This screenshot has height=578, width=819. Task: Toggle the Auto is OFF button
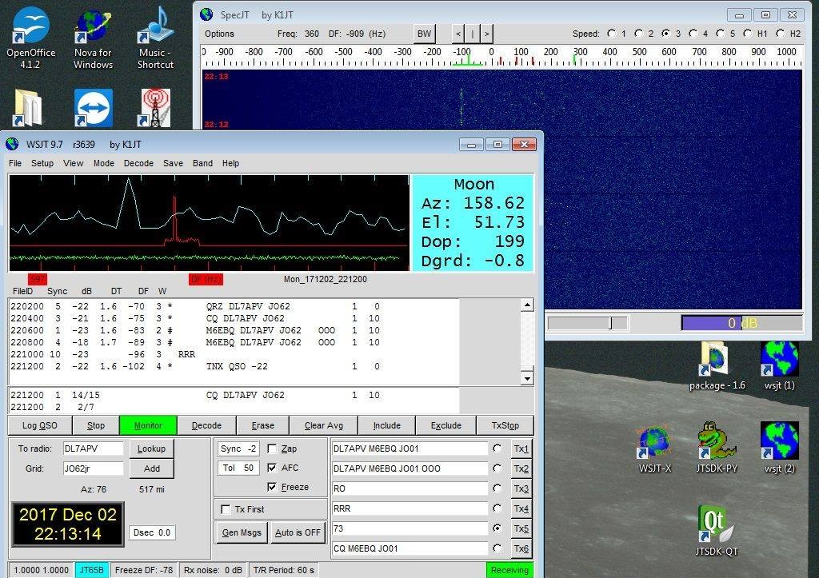point(298,532)
